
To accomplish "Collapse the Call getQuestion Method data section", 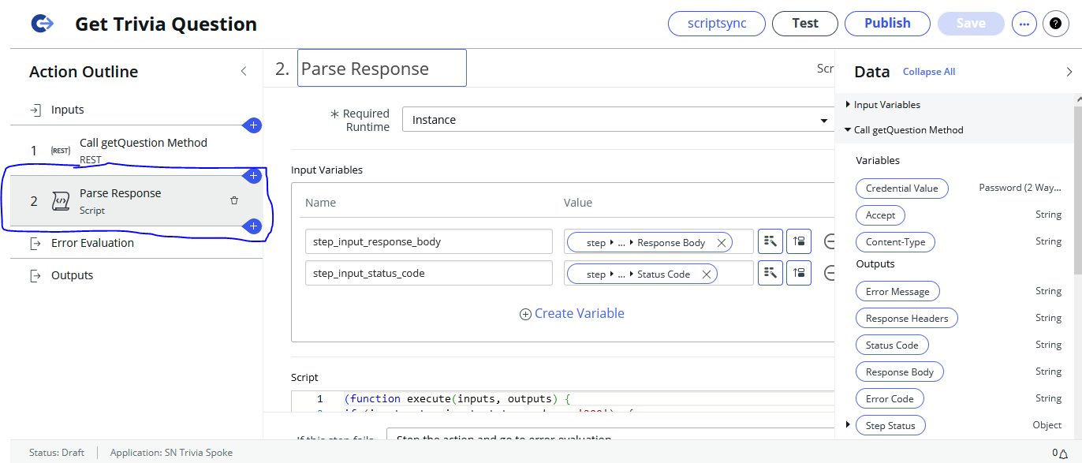I will click(x=848, y=130).
